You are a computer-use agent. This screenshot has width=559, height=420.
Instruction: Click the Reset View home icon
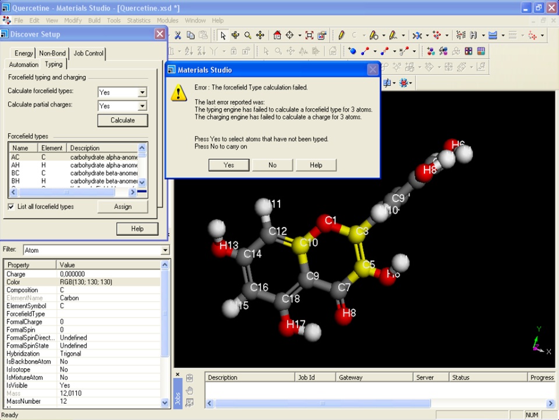[277, 35]
